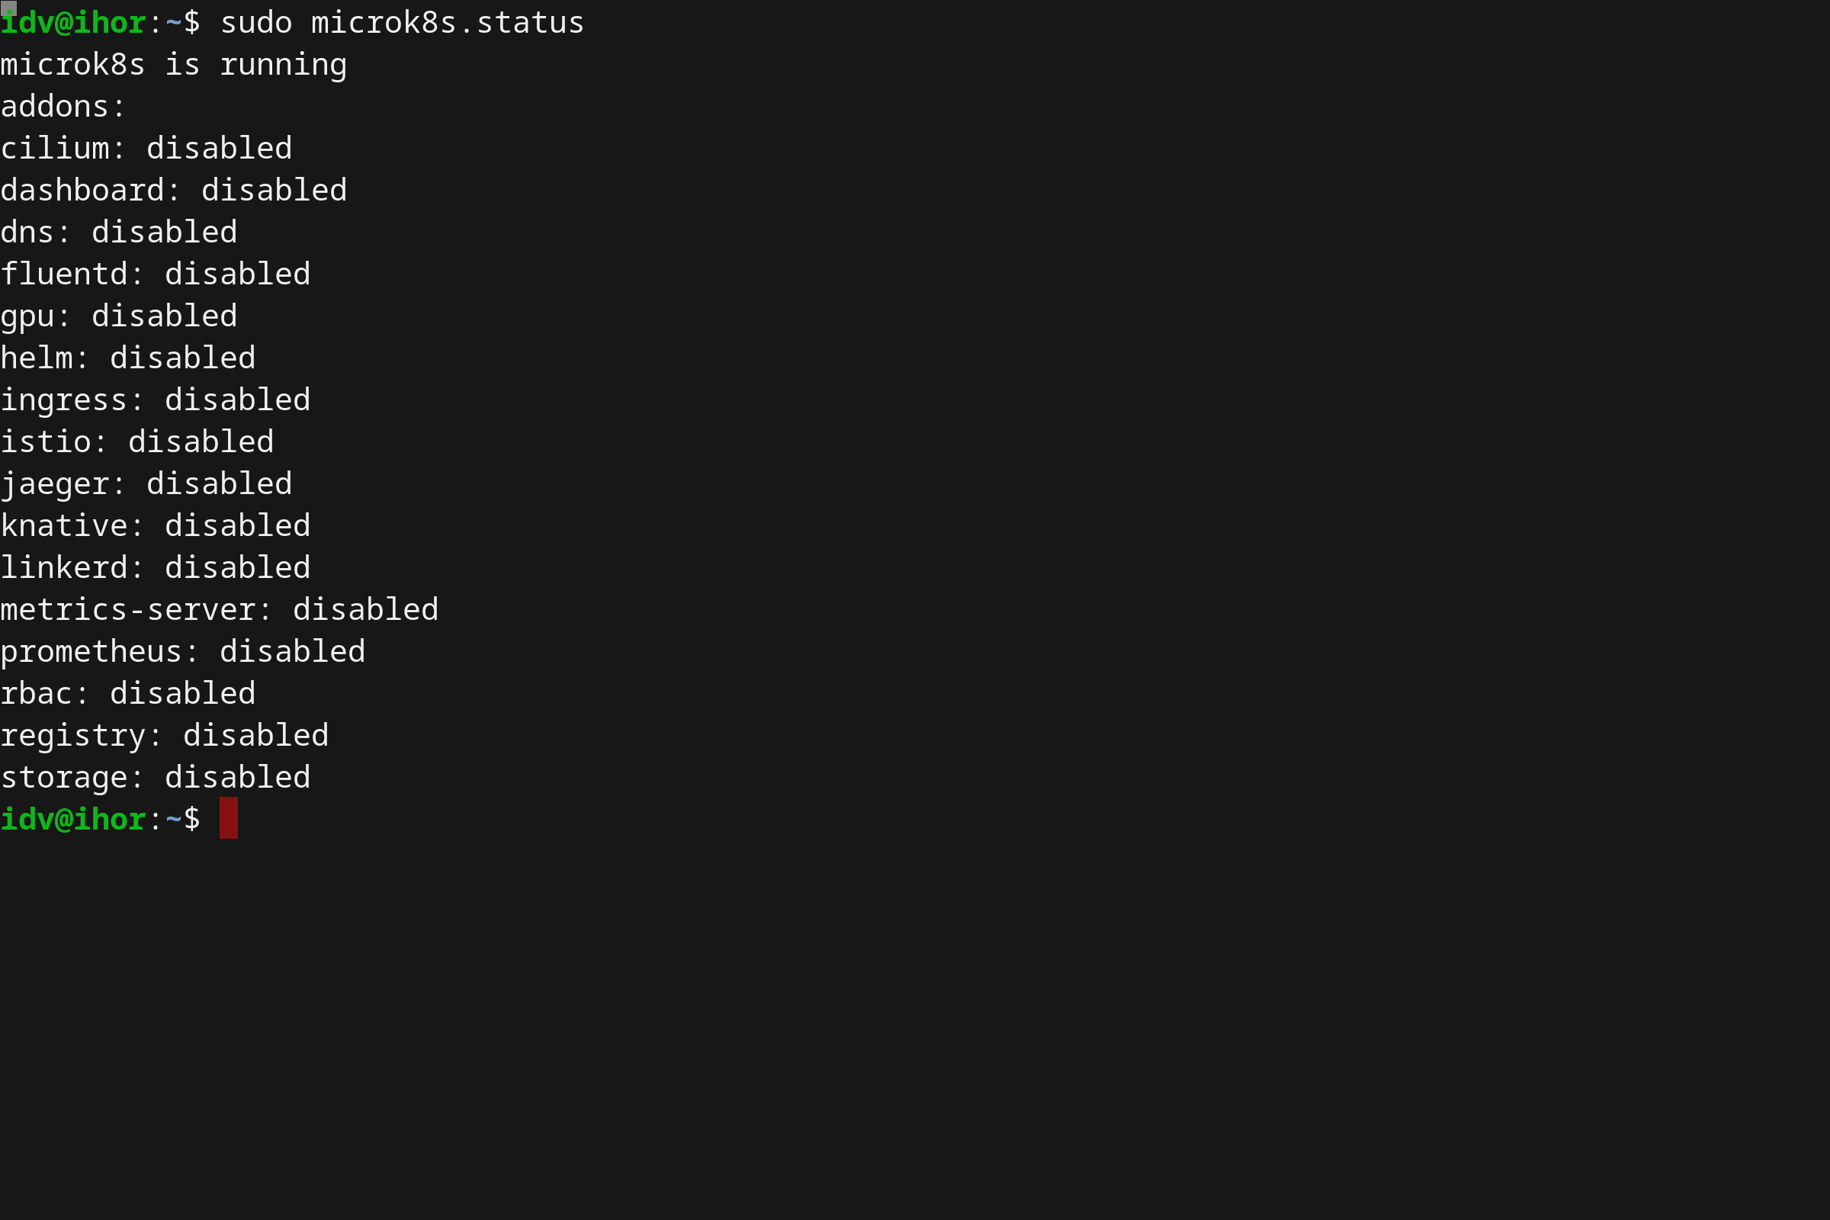1830x1220 pixels.
Task: Click the red terminal cursor block
Action: coord(228,817)
